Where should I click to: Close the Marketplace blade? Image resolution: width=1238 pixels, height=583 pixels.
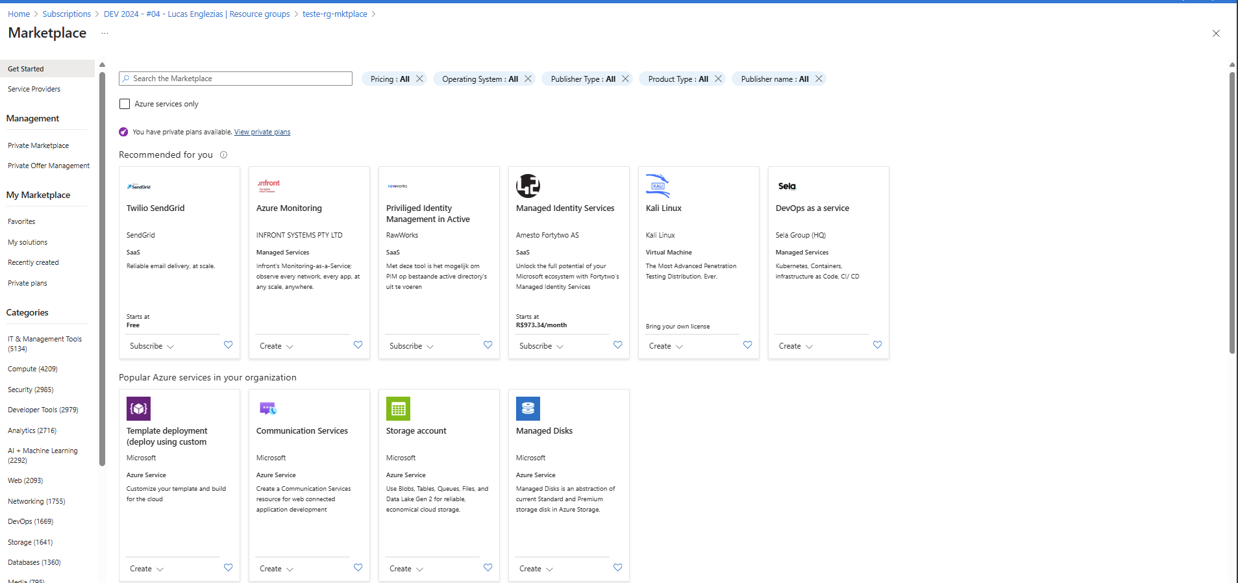[x=1216, y=33]
